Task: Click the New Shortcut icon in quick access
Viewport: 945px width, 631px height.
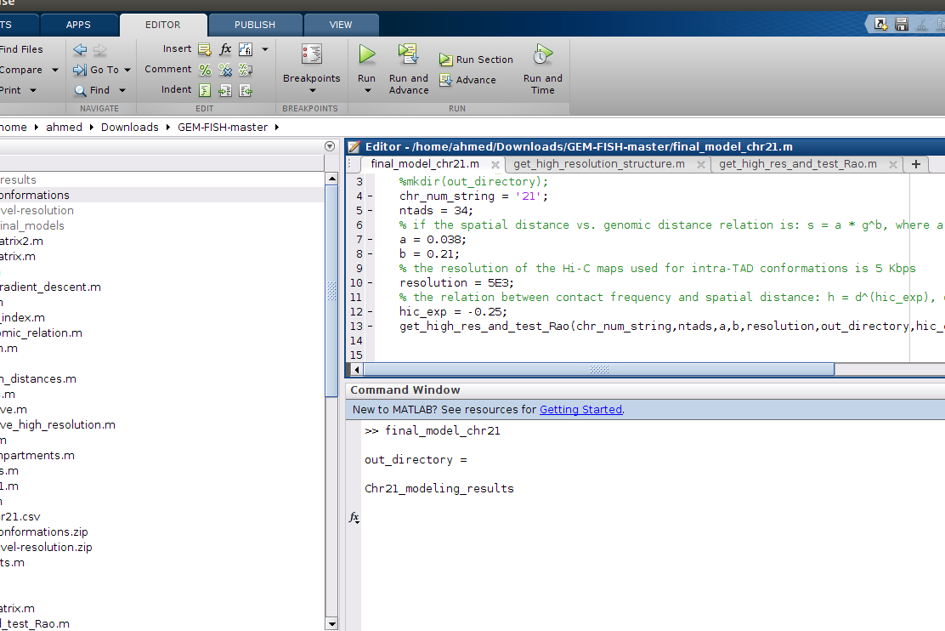Action: [x=881, y=24]
